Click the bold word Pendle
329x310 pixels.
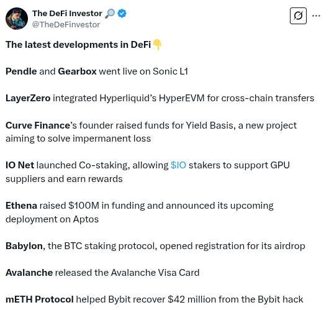pyautogui.click(x=21, y=71)
